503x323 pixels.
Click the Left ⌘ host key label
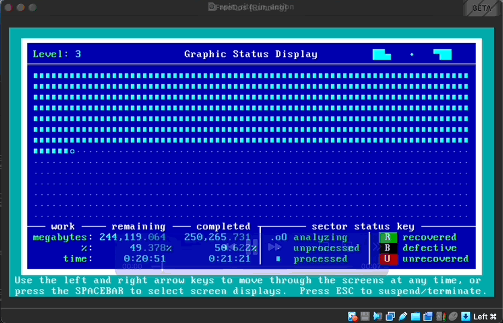pos(485,316)
